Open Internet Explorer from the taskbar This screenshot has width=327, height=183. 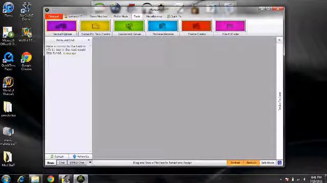click(x=21, y=179)
